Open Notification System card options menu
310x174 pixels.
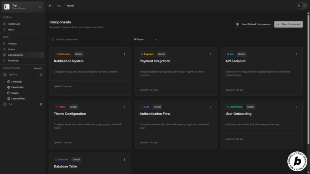pyautogui.click(x=124, y=54)
